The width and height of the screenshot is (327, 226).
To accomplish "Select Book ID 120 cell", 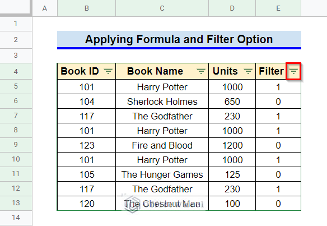I will (x=87, y=204).
